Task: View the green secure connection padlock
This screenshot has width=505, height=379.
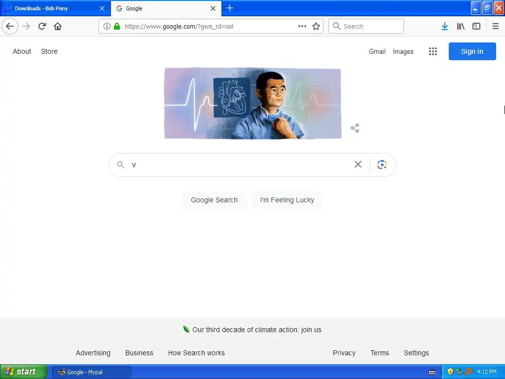Action: [117, 26]
